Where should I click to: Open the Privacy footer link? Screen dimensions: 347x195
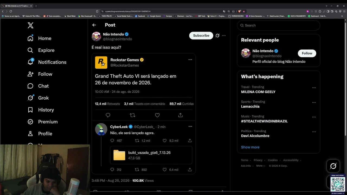pyautogui.click(x=258, y=160)
